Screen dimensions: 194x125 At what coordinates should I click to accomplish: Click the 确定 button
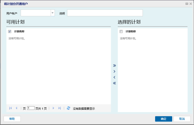click(163, 119)
